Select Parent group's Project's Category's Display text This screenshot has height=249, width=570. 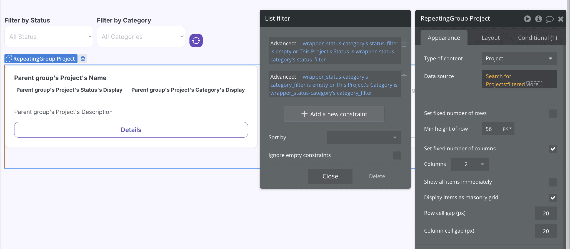pos(188,90)
